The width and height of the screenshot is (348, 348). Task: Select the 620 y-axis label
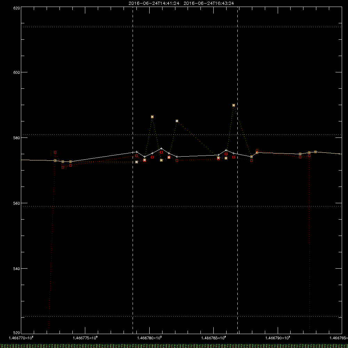click(x=17, y=8)
